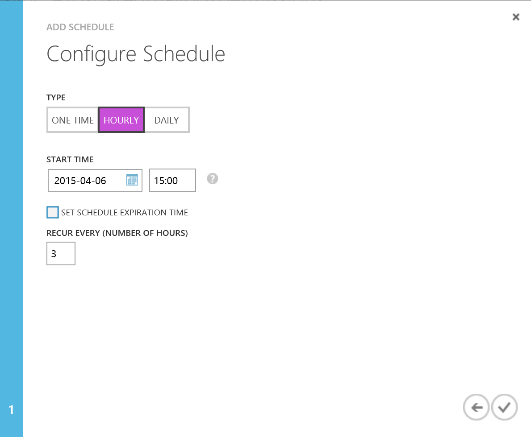Screen dimensions: 531x437
Task: Select the ONE TIME schedule type
Action: (73, 120)
